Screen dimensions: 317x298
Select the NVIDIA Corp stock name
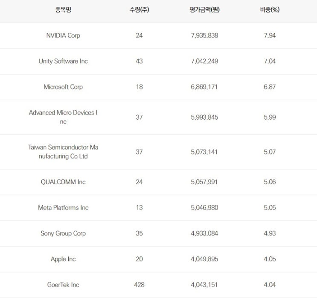(63, 35)
